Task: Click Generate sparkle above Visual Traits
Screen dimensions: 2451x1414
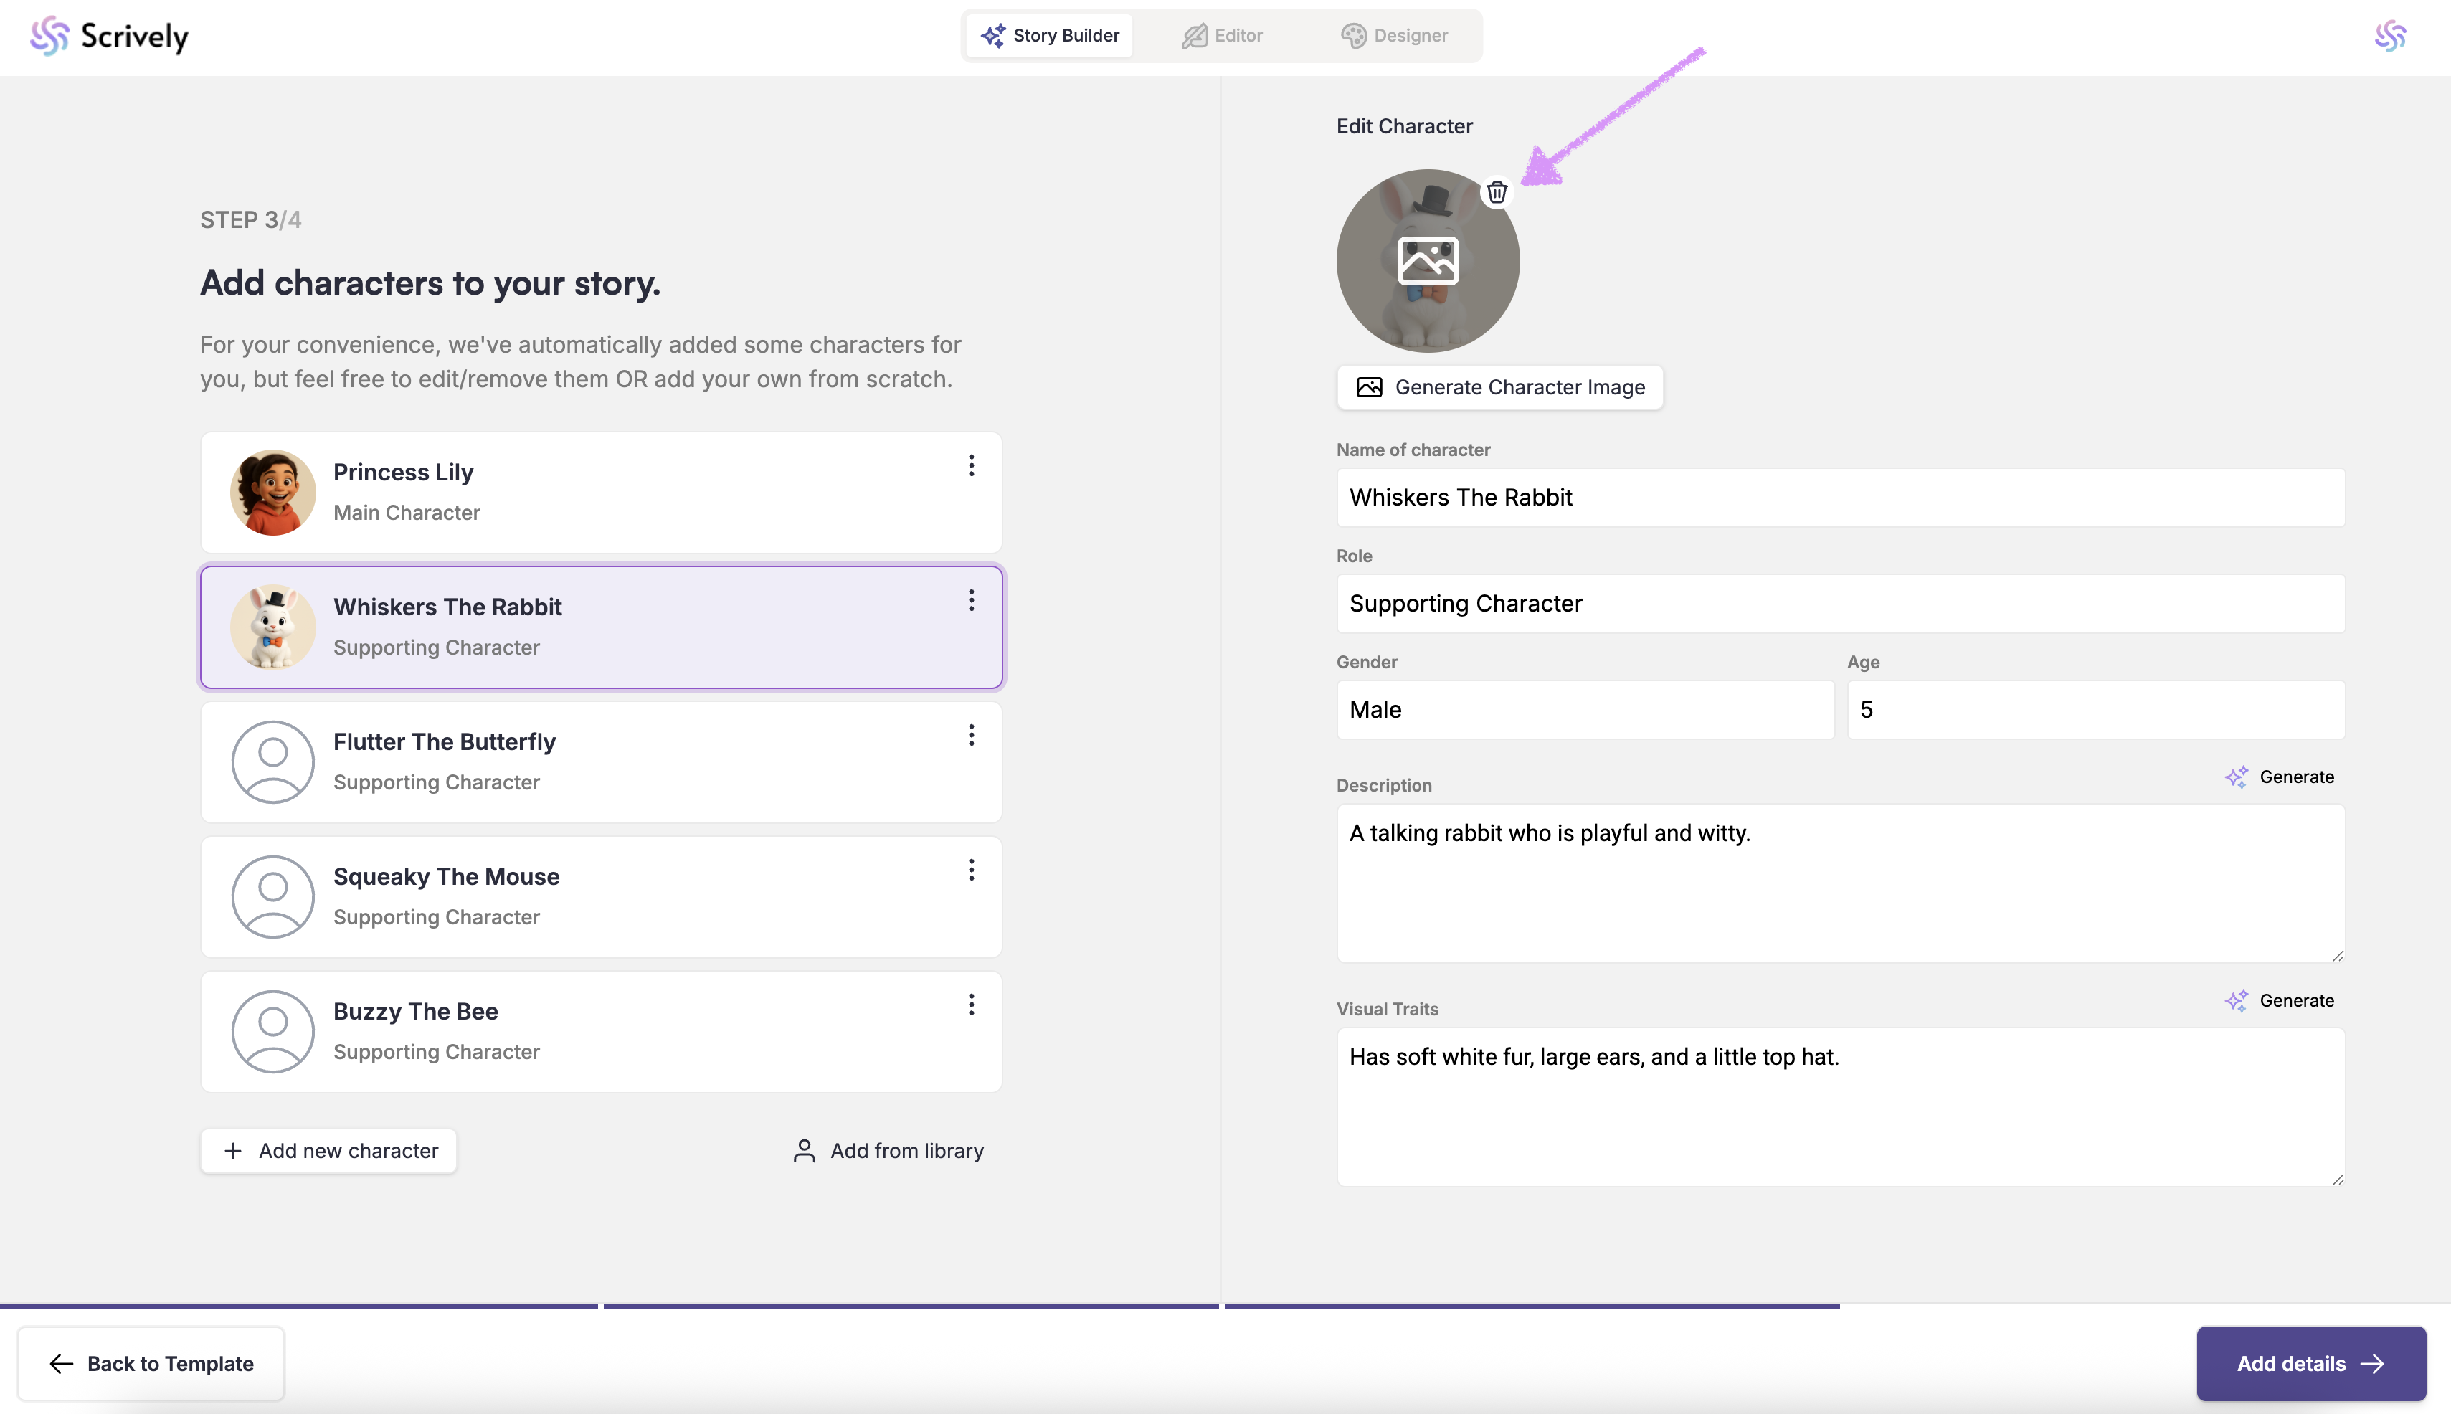Action: 2279,1000
